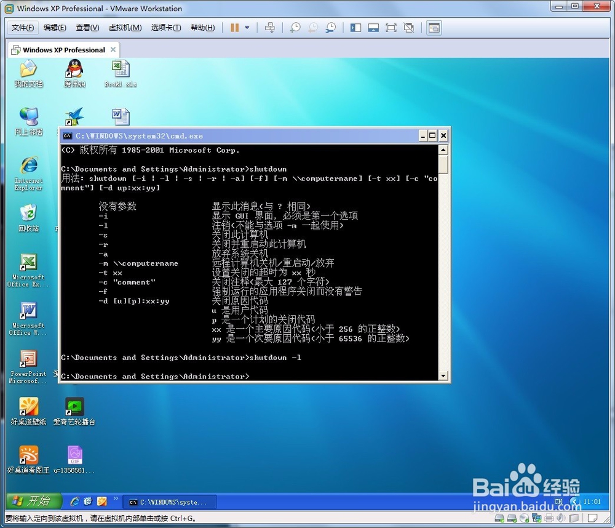Click the last command prompt line in cmd
Screen dimensions: 615x528
pos(155,377)
